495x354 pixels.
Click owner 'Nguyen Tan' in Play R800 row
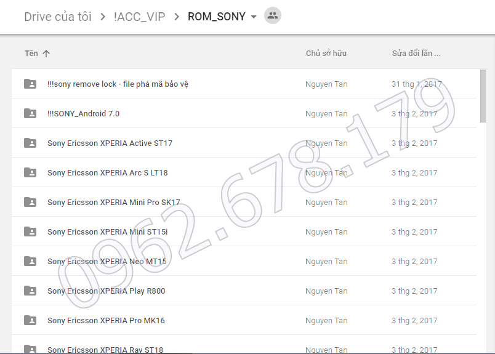tap(326, 291)
